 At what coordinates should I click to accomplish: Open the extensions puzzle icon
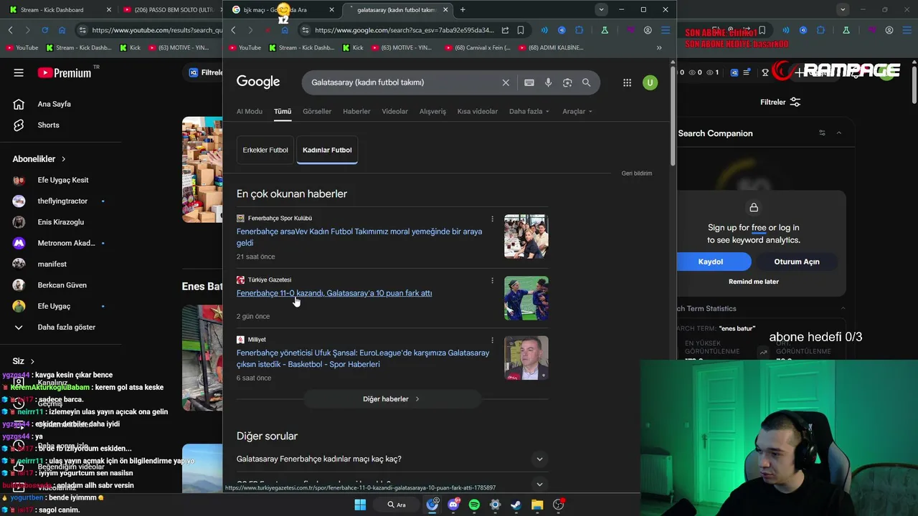tap(579, 30)
